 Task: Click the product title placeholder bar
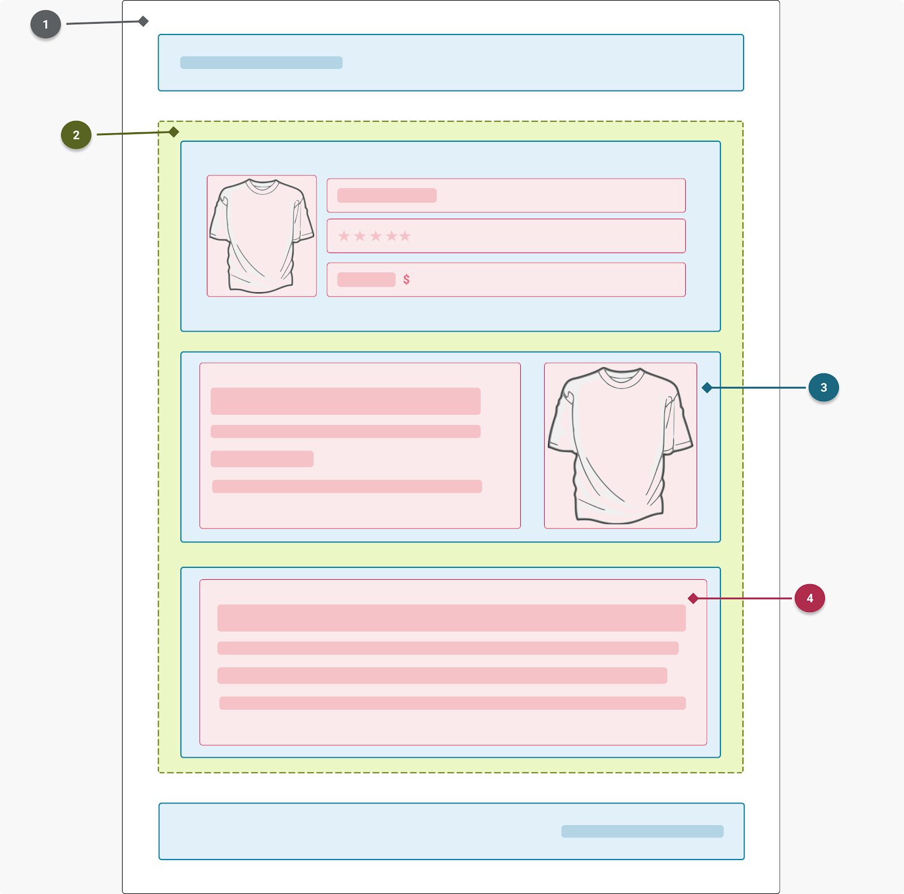pos(387,196)
